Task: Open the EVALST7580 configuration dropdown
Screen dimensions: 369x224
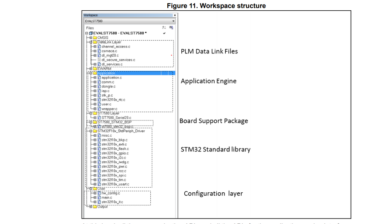Action: pyautogui.click(x=130, y=21)
